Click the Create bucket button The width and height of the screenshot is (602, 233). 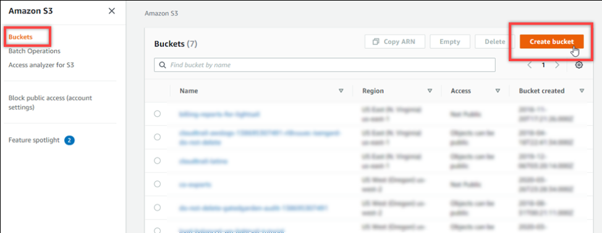point(552,41)
